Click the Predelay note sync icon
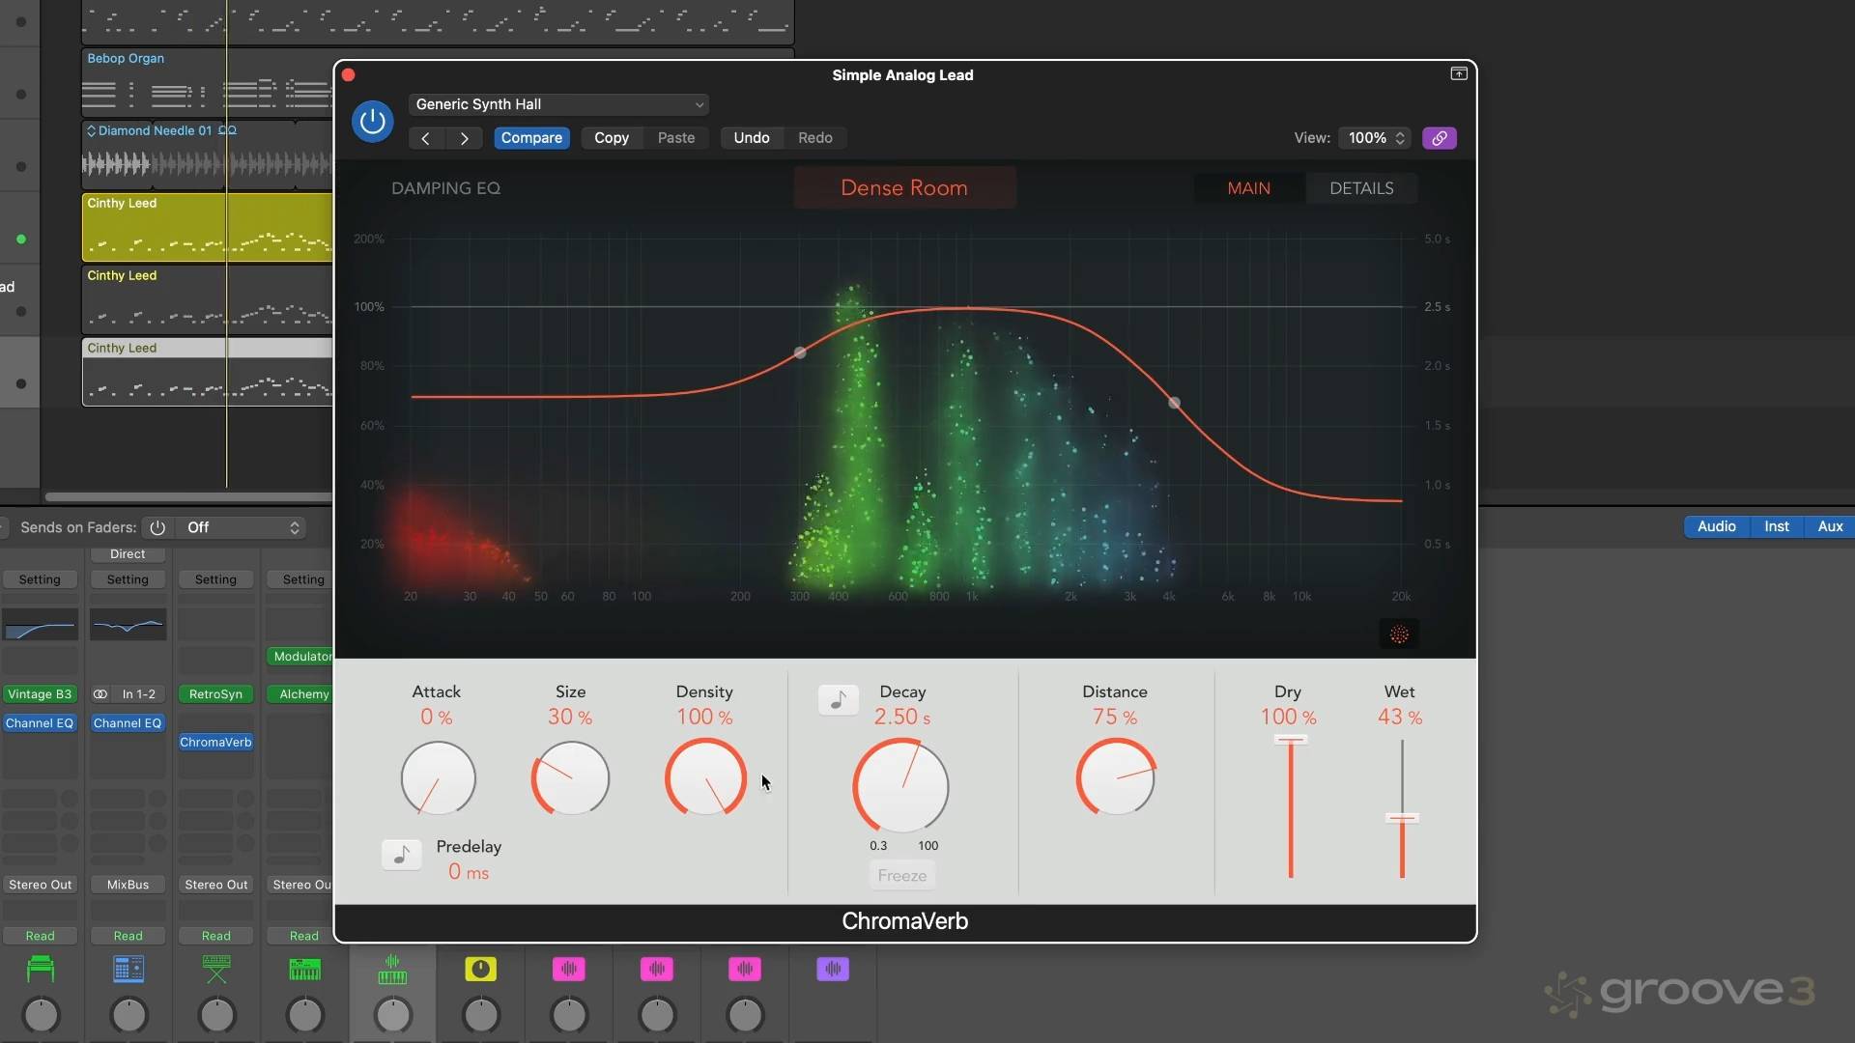The image size is (1855, 1043). (401, 854)
